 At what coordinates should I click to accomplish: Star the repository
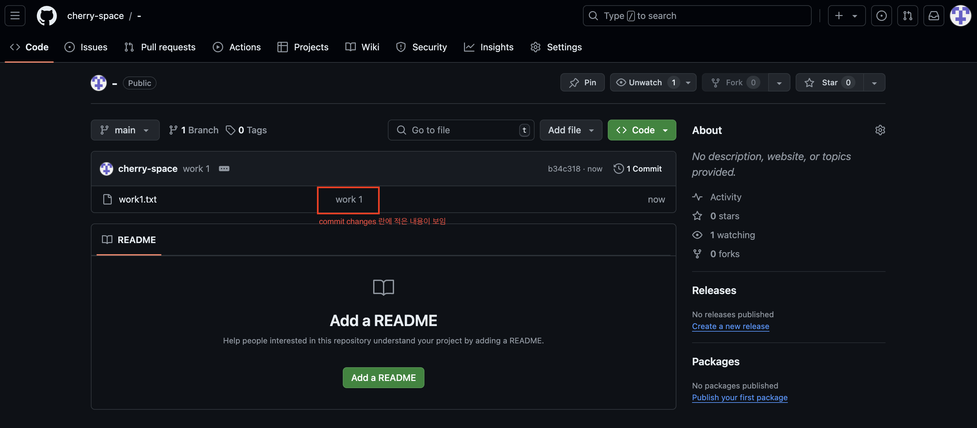click(829, 82)
